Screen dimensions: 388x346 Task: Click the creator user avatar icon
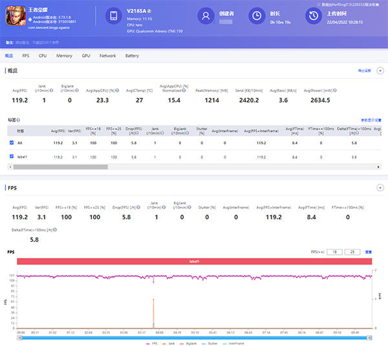click(206, 16)
